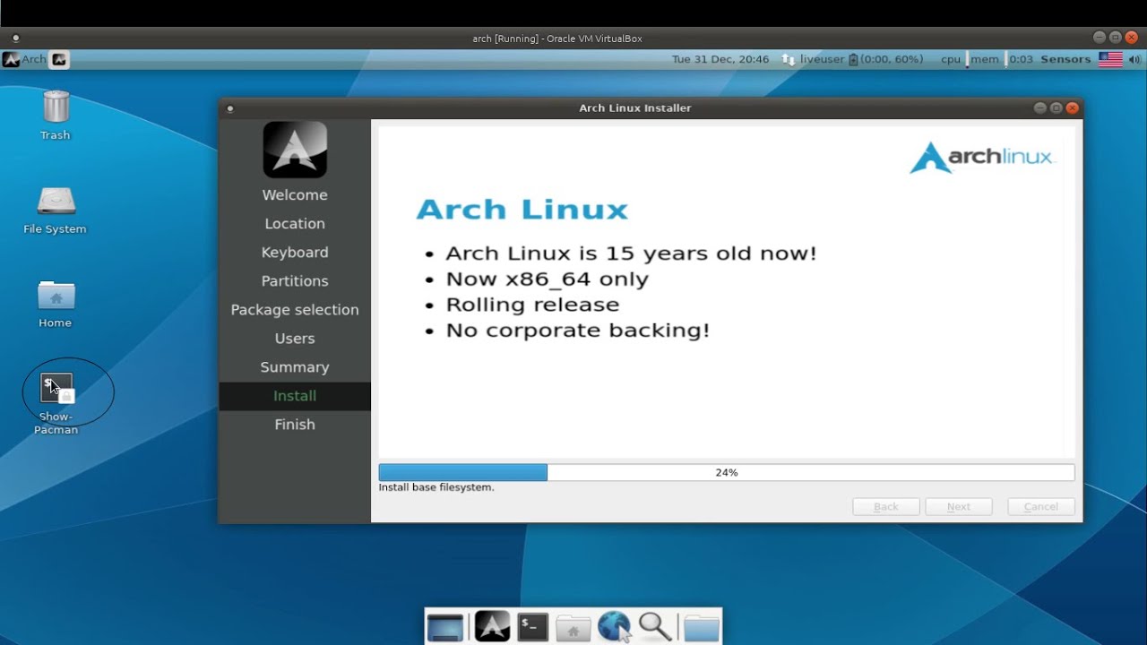1147x645 pixels.
Task: Open the blue folder icon in the dock
Action: [x=702, y=628]
